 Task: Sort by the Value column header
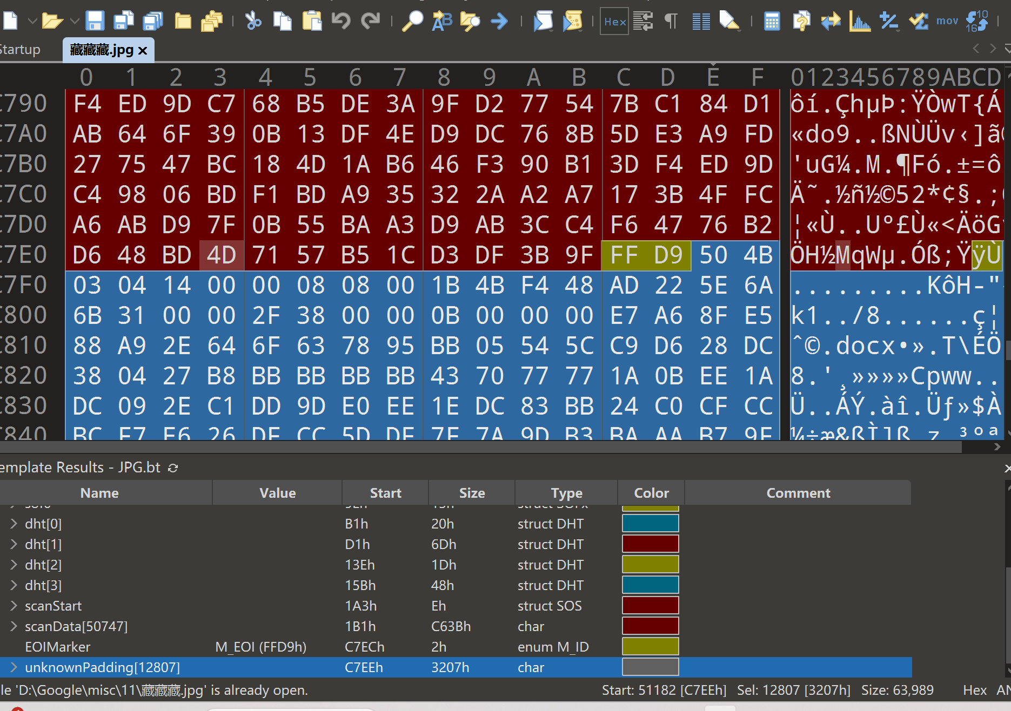(x=278, y=493)
